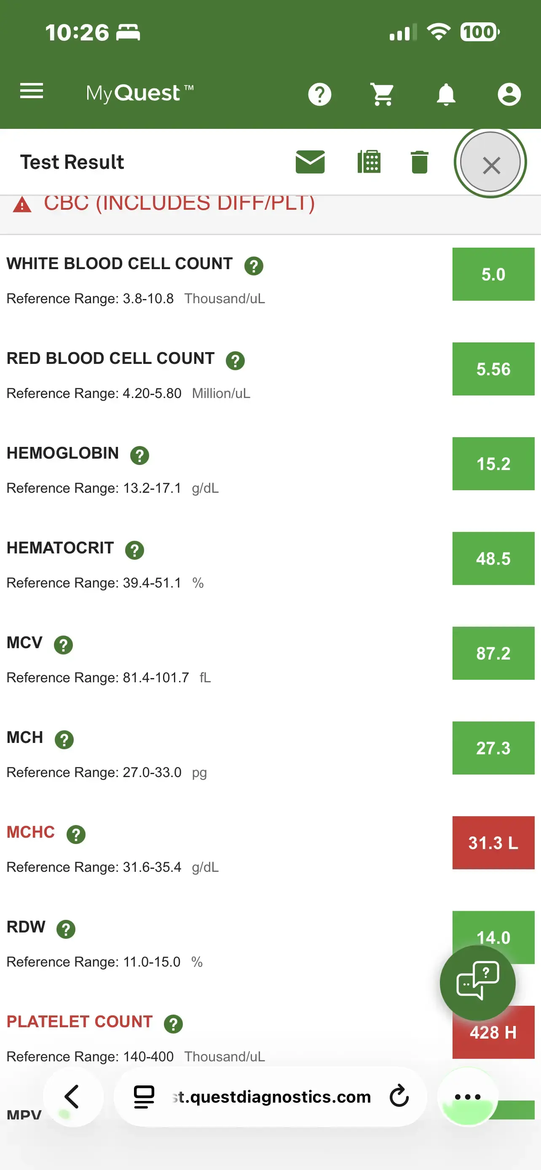
Task: Fax the test result to provider
Action: tap(369, 162)
